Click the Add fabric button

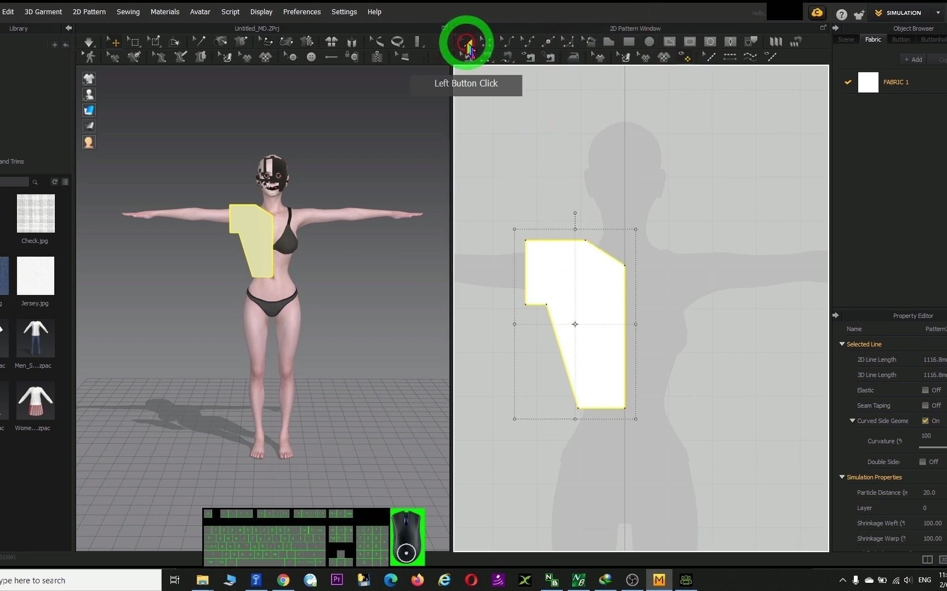[x=913, y=59]
